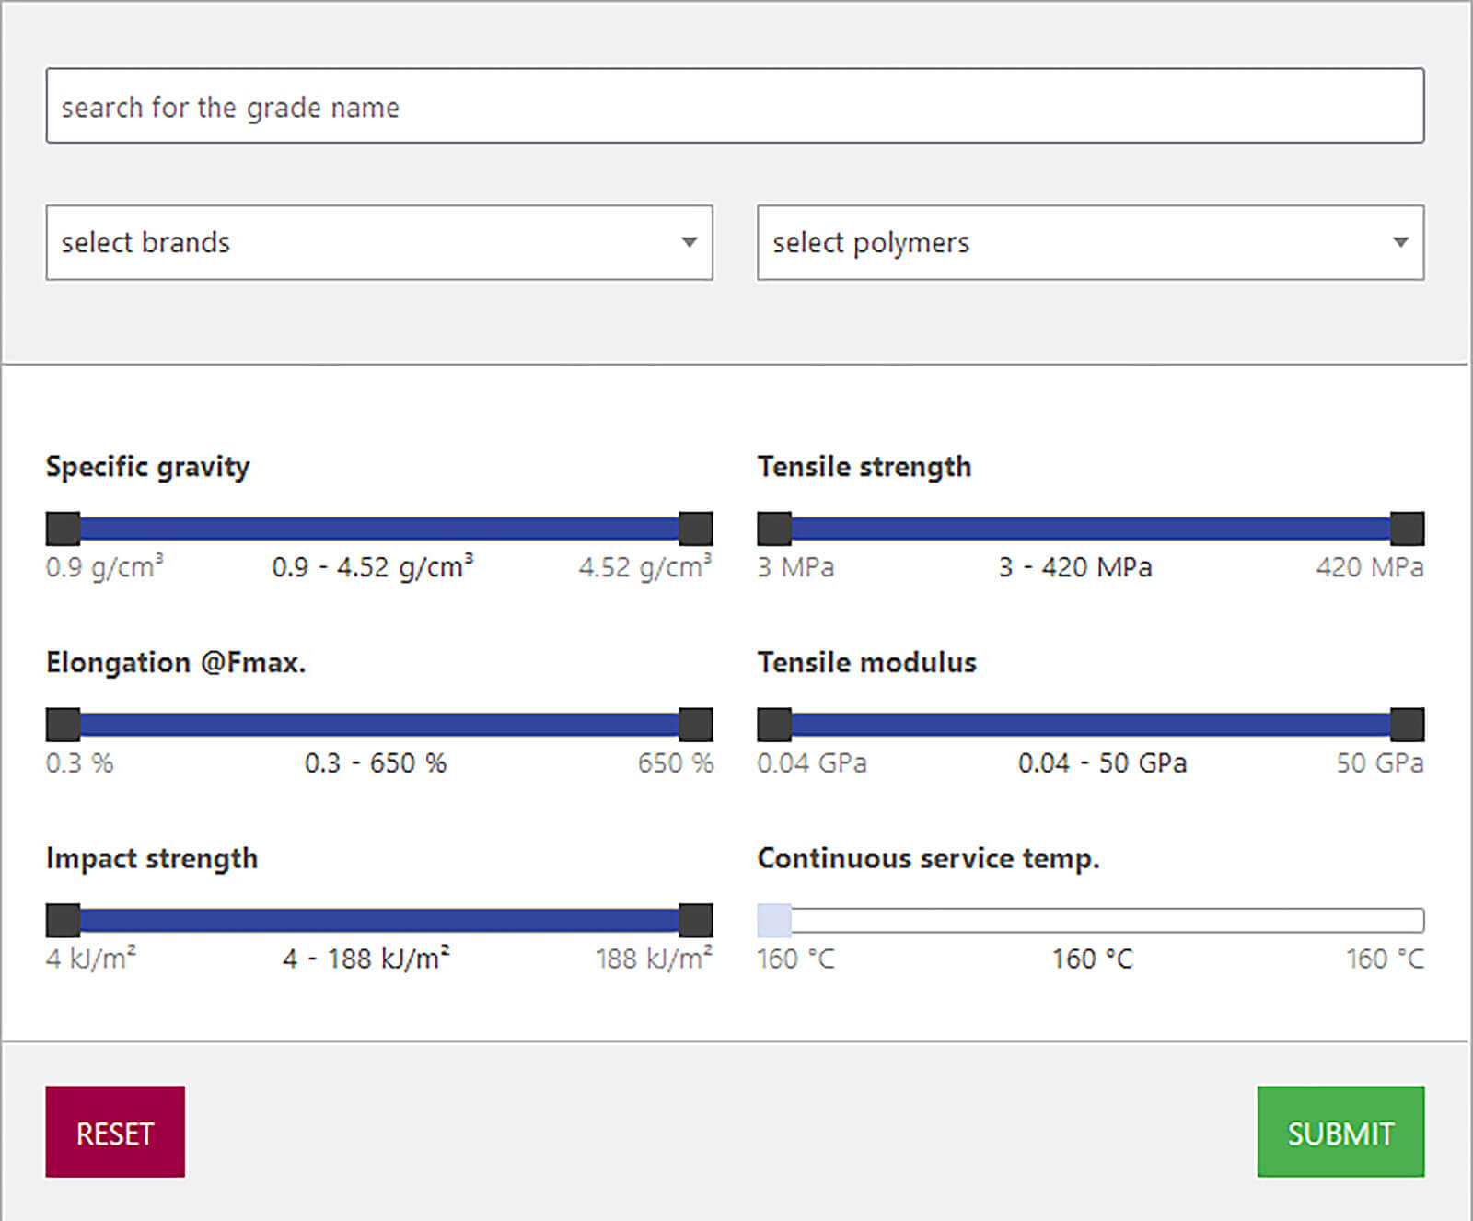Click the Impact strength minimum slider handle
This screenshot has width=1473, height=1221.
64,920
